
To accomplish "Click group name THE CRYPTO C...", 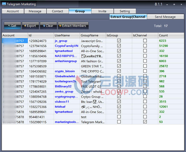I will [x=92, y=71].
